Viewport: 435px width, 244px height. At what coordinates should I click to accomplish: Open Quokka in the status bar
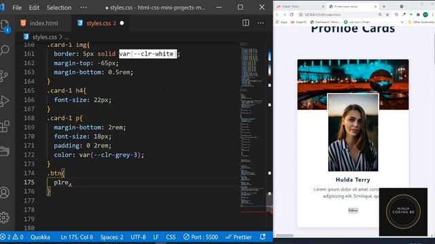[40, 237]
